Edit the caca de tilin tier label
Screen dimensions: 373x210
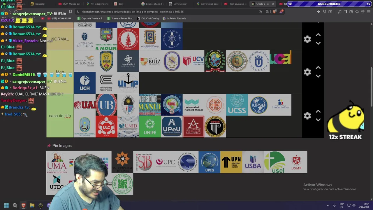click(60, 116)
